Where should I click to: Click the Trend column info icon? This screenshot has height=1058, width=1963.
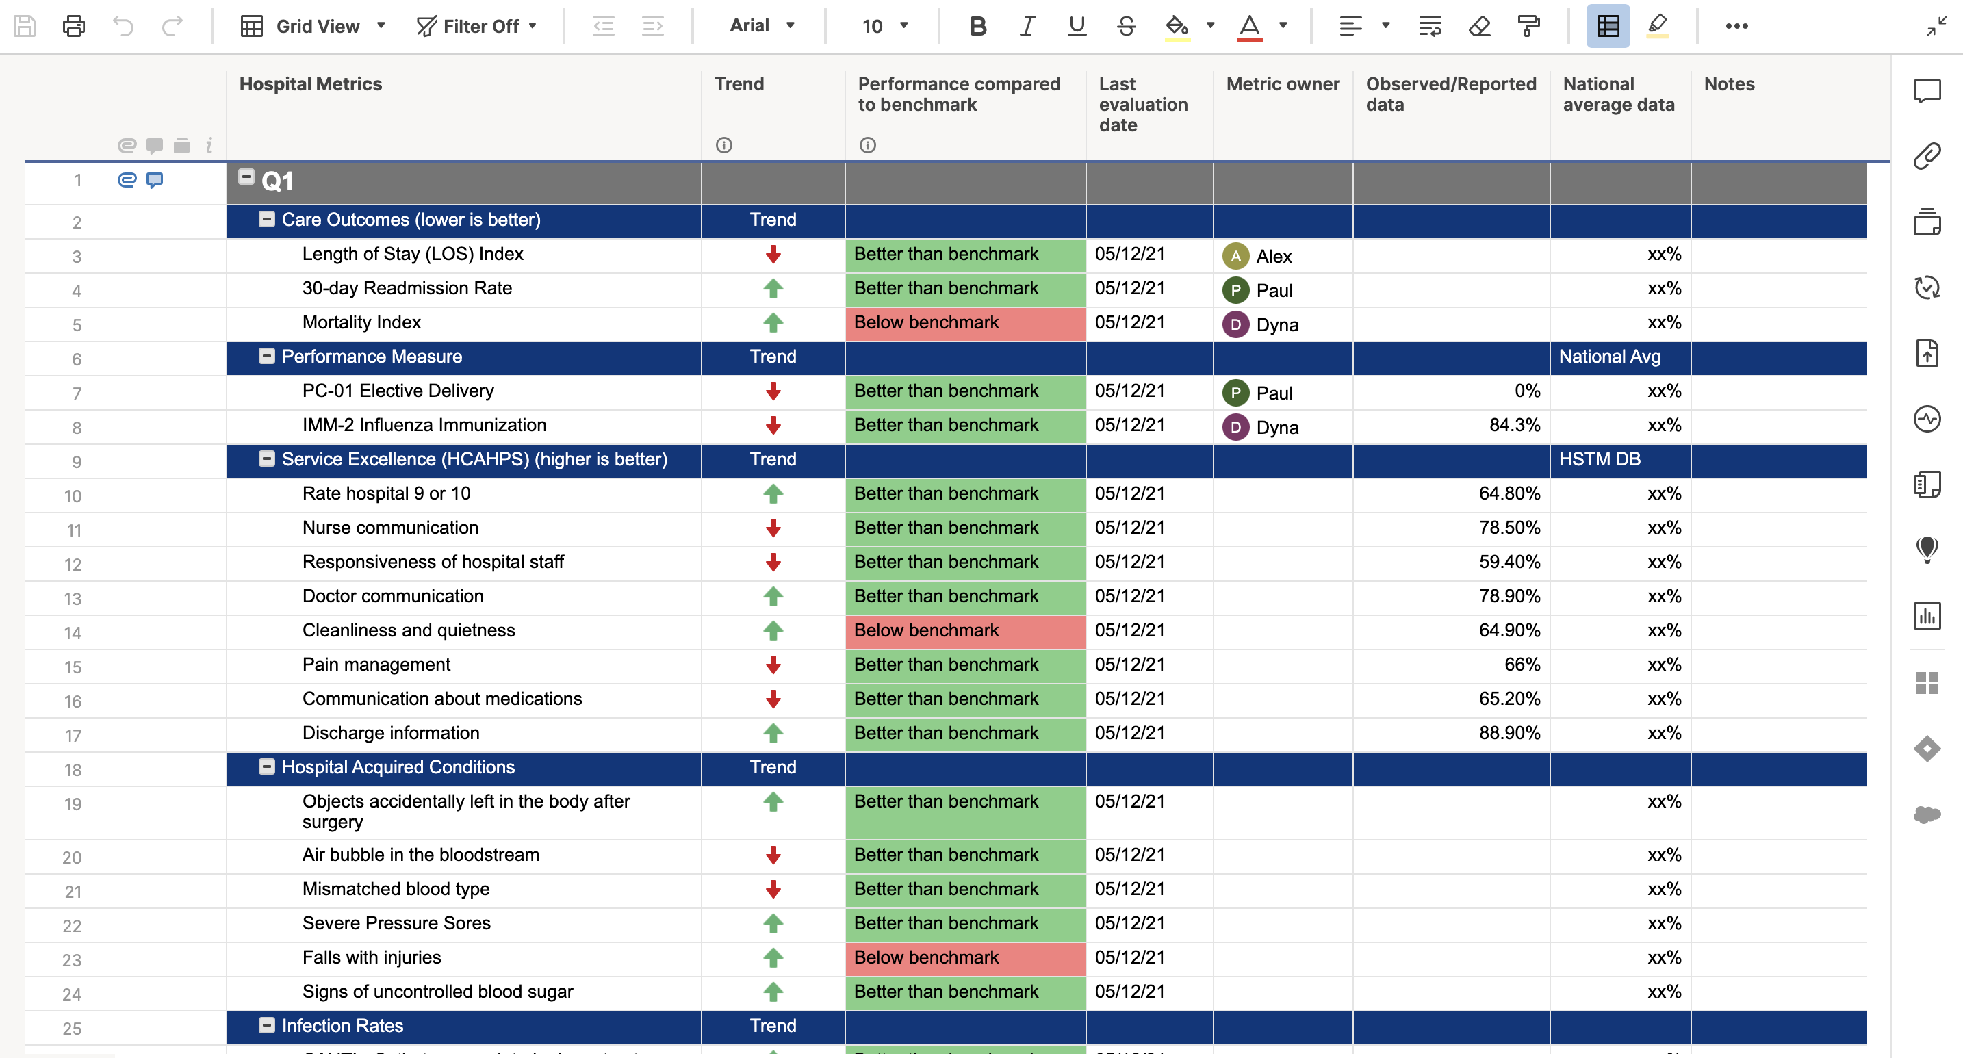(723, 144)
